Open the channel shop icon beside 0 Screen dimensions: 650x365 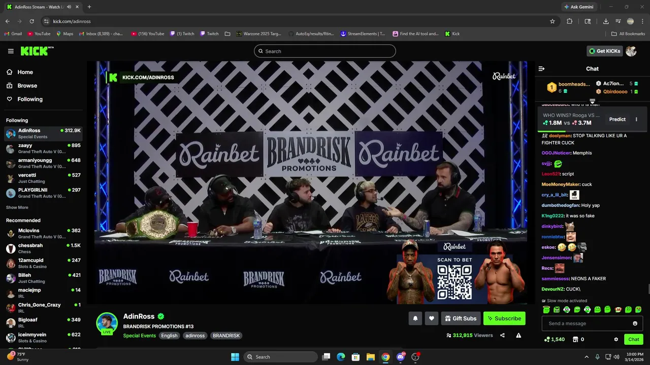point(575,340)
